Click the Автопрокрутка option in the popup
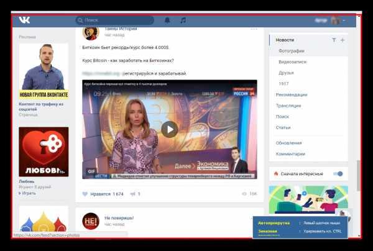Screen dimensions: 373x251 [274, 223]
